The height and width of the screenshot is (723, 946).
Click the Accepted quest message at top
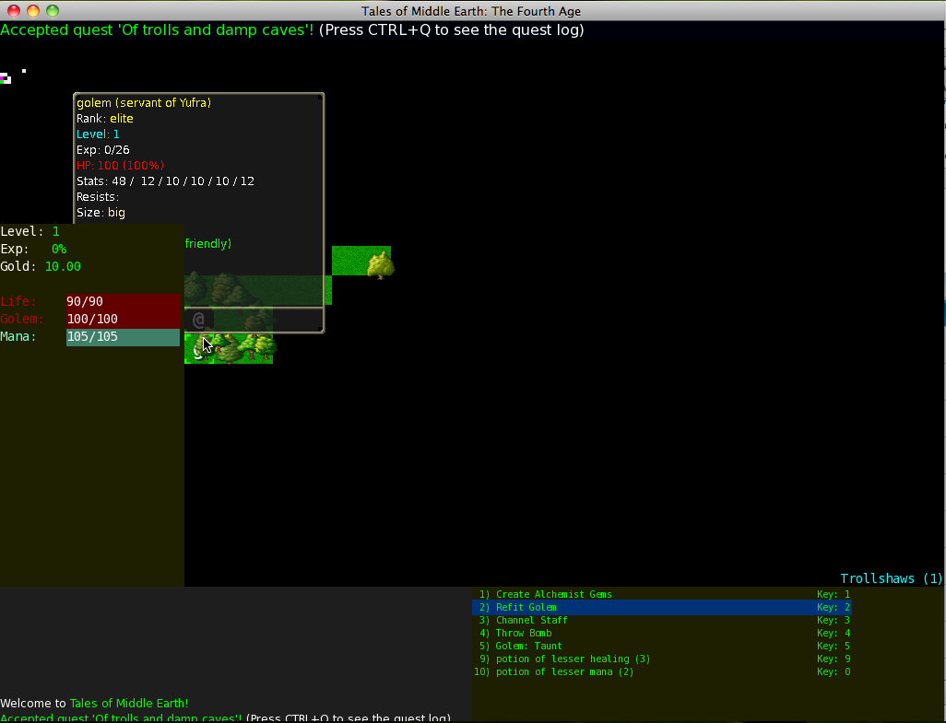[x=292, y=30]
